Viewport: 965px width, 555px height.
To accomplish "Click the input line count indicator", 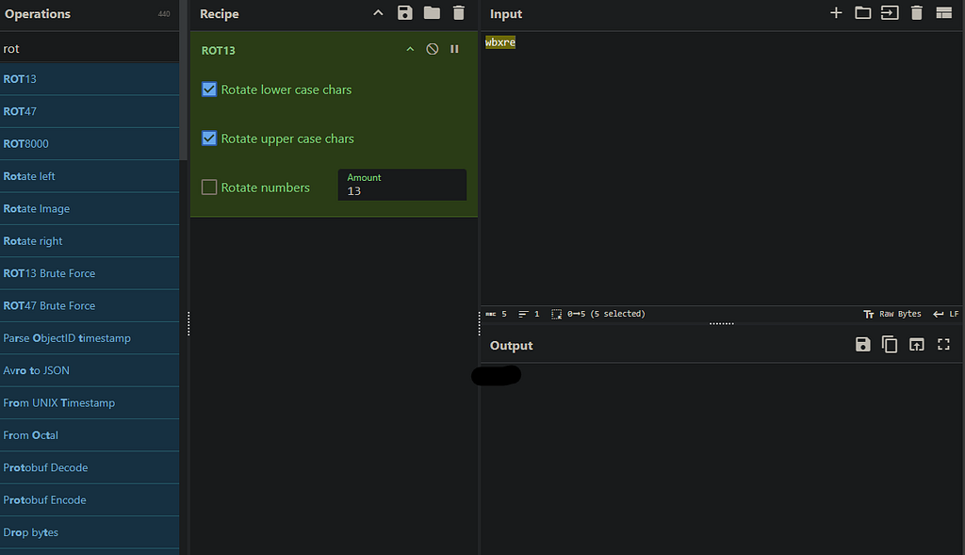I will (529, 314).
